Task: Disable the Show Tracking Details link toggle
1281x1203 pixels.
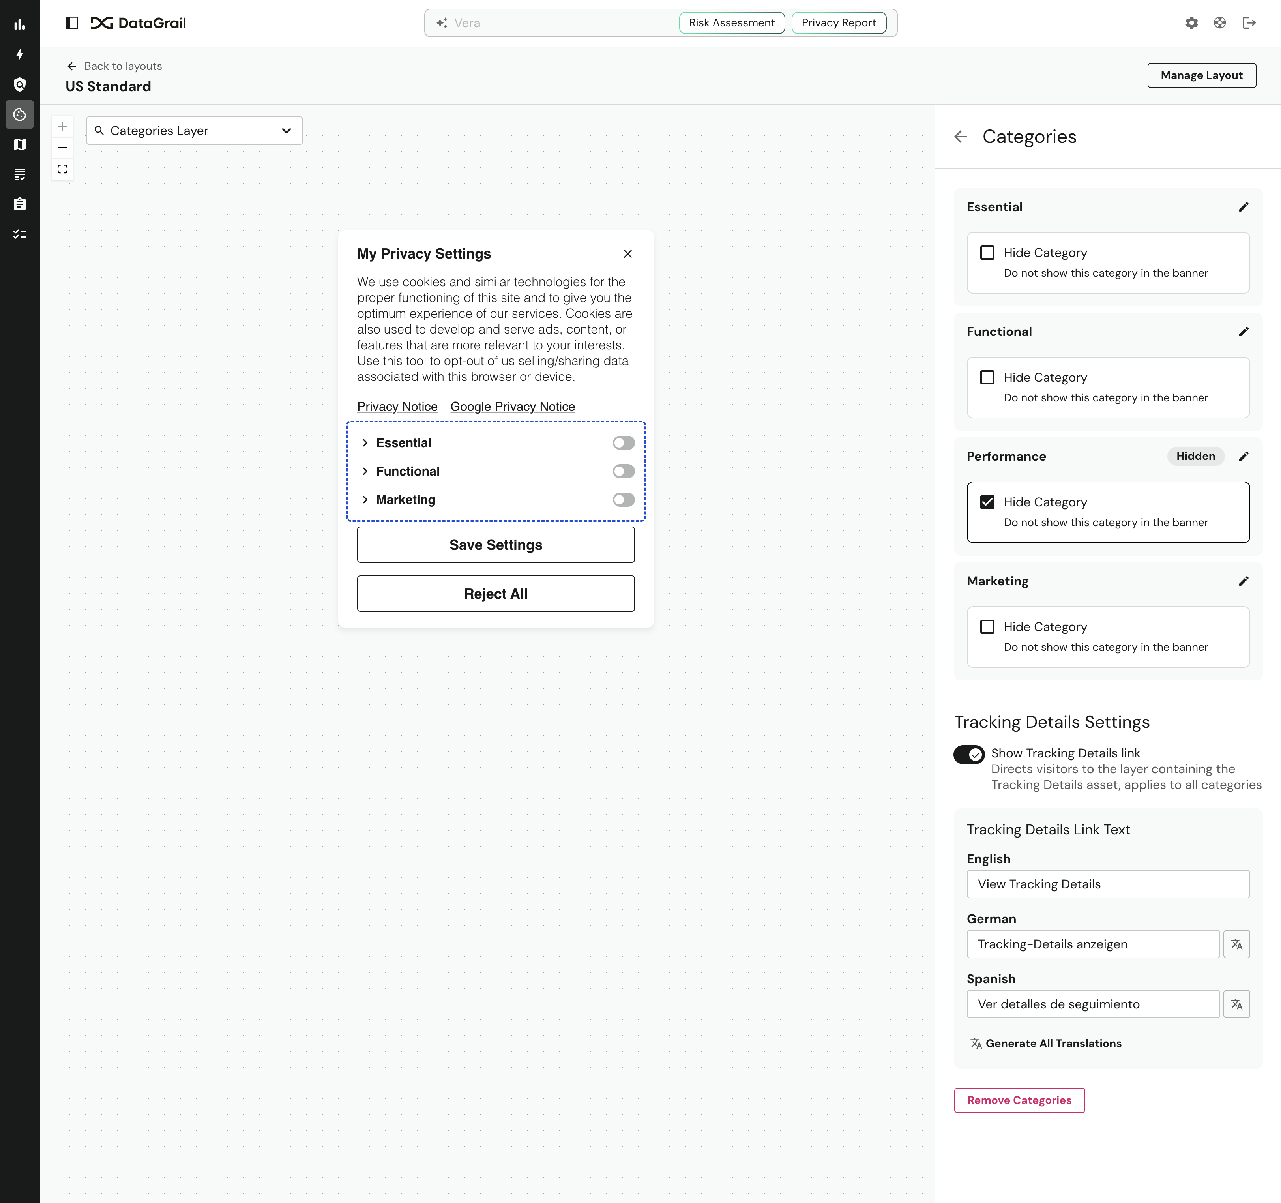Action: 969,754
